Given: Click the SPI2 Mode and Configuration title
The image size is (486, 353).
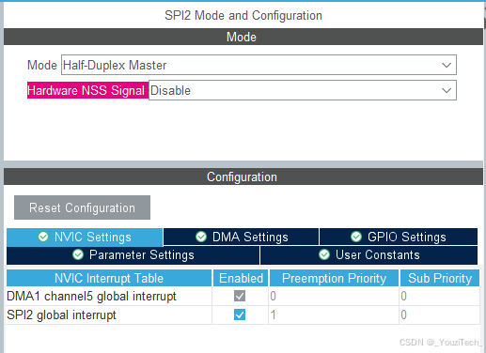Looking at the screenshot, I should [x=243, y=15].
